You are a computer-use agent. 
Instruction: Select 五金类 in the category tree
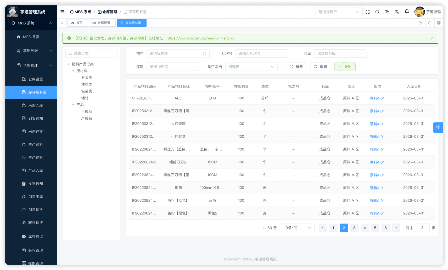pyautogui.click(x=87, y=78)
